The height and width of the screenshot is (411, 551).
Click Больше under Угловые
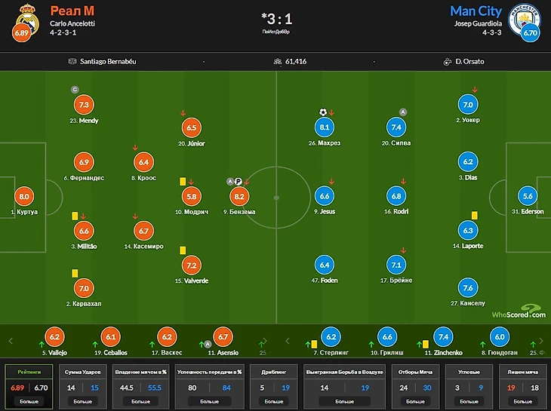click(469, 401)
